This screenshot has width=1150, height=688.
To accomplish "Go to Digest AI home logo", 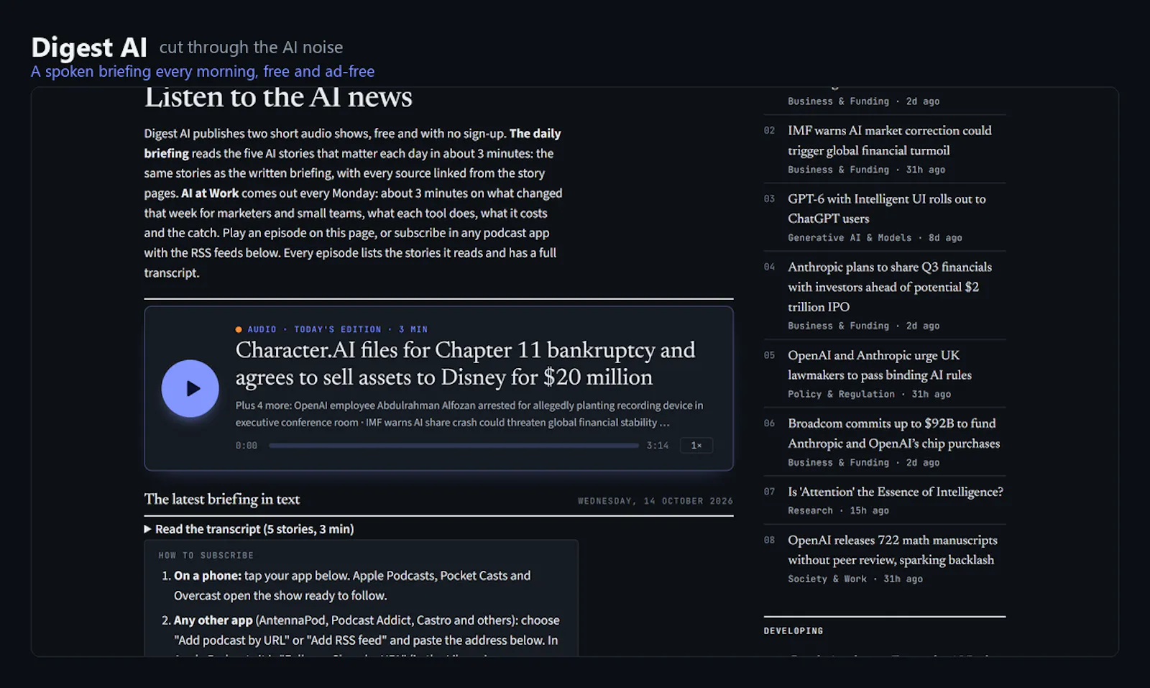I will (x=89, y=47).
